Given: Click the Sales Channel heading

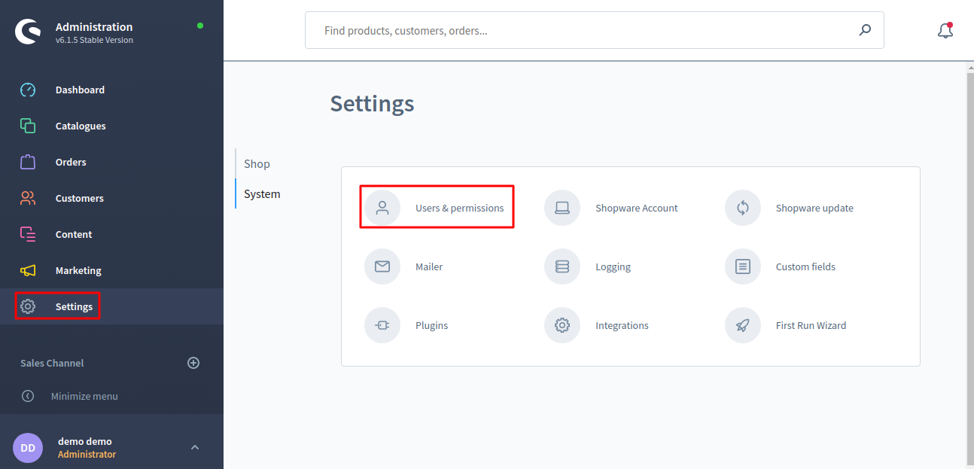Looking at the screenshot, I should (x=52, y=363).
